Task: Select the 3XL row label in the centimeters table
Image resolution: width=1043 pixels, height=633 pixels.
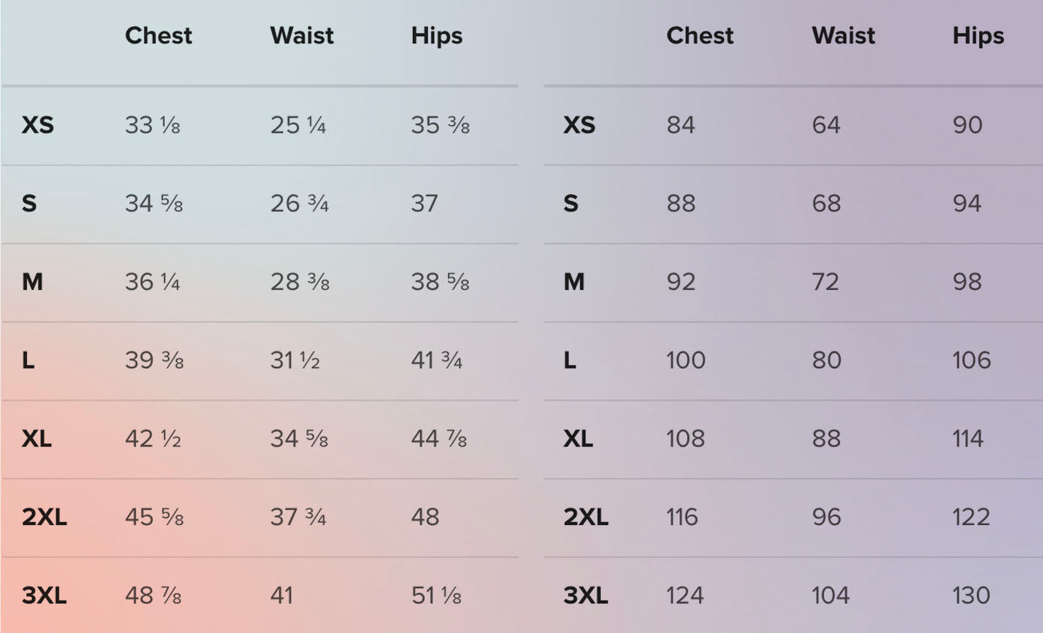Action: 585,596
